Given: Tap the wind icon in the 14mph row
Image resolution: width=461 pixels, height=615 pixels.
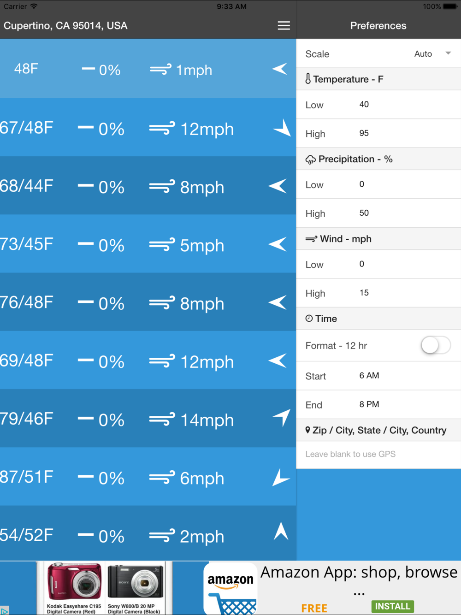Looking at the screenshot, I should coord(162,420).
